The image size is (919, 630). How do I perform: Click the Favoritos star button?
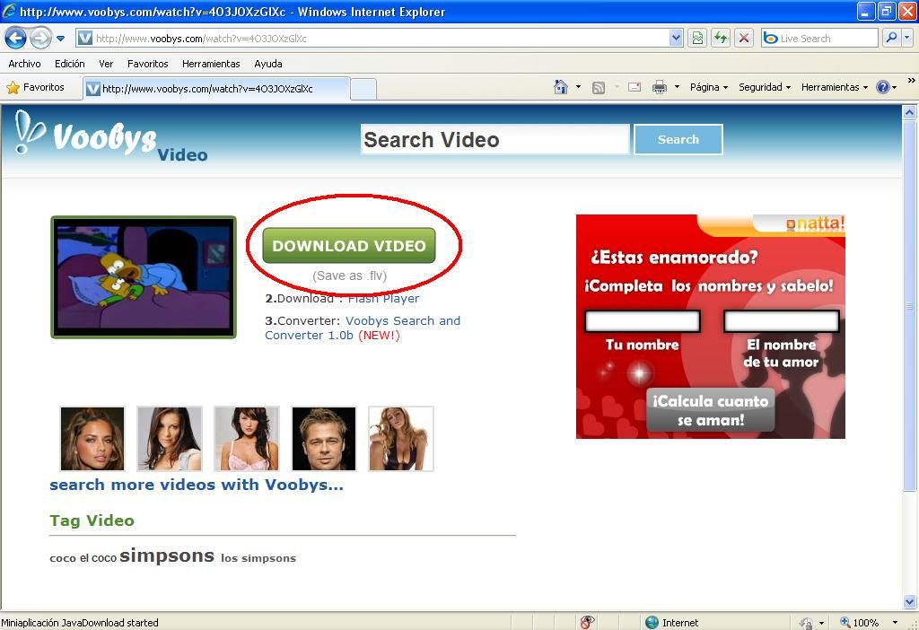[x=35, y=87]
